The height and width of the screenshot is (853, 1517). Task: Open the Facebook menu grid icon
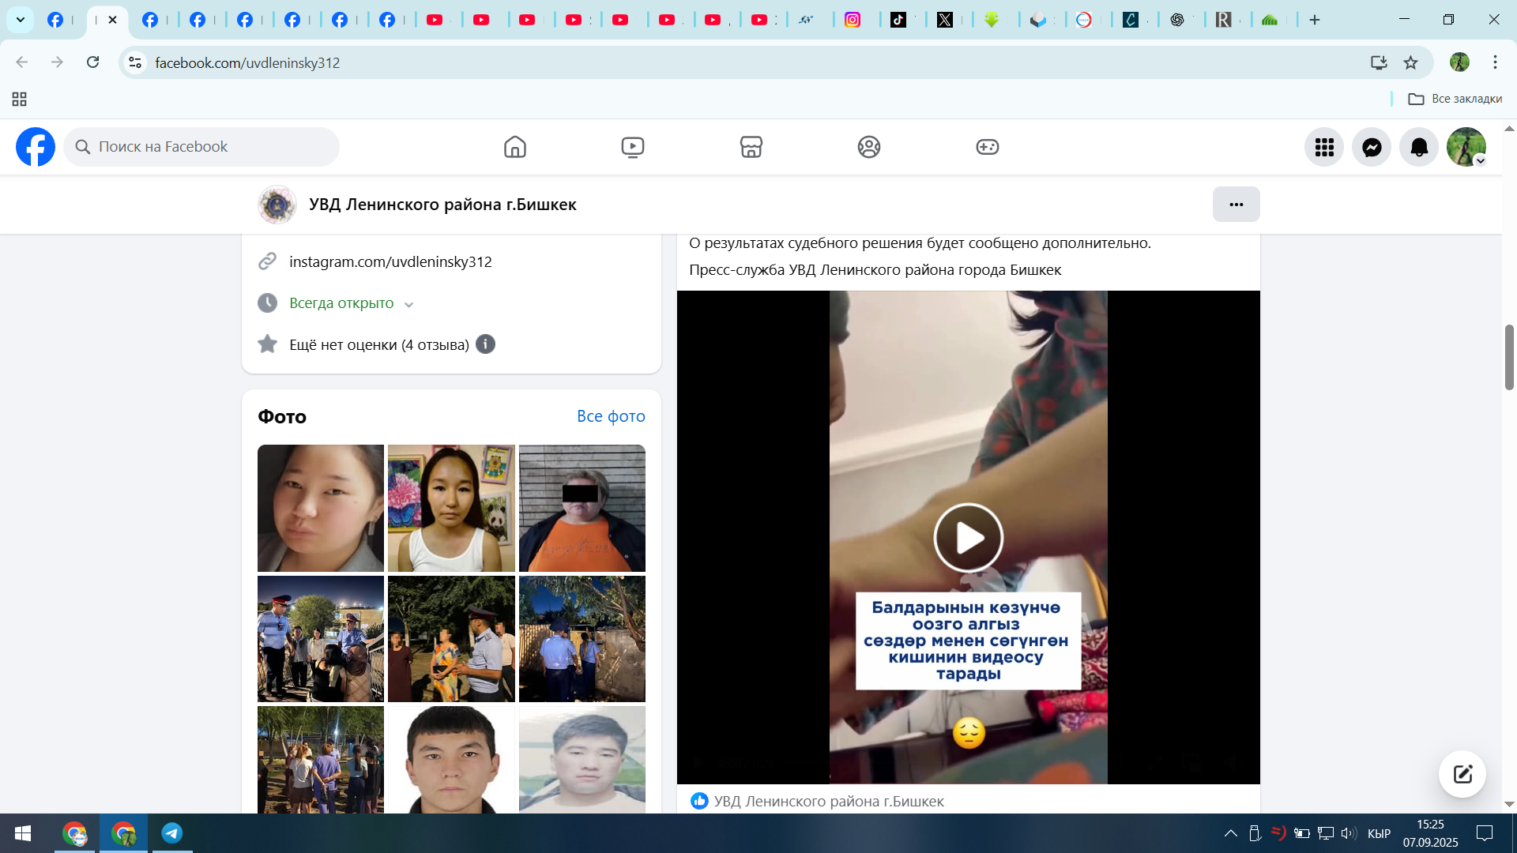point(1324,147)
